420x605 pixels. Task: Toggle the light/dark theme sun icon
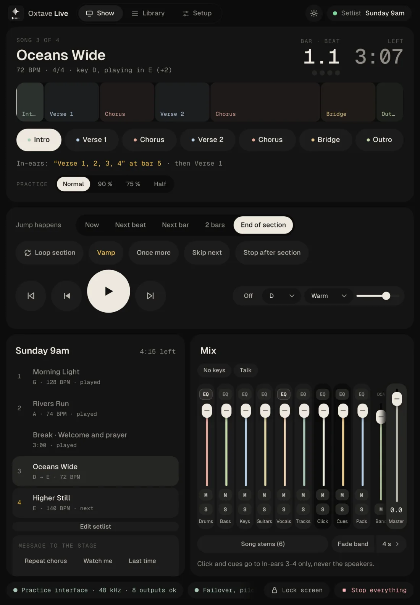pos(314,13)
